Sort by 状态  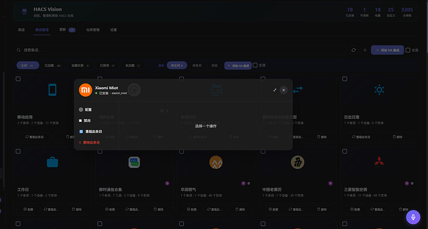[x=214, y=66]
